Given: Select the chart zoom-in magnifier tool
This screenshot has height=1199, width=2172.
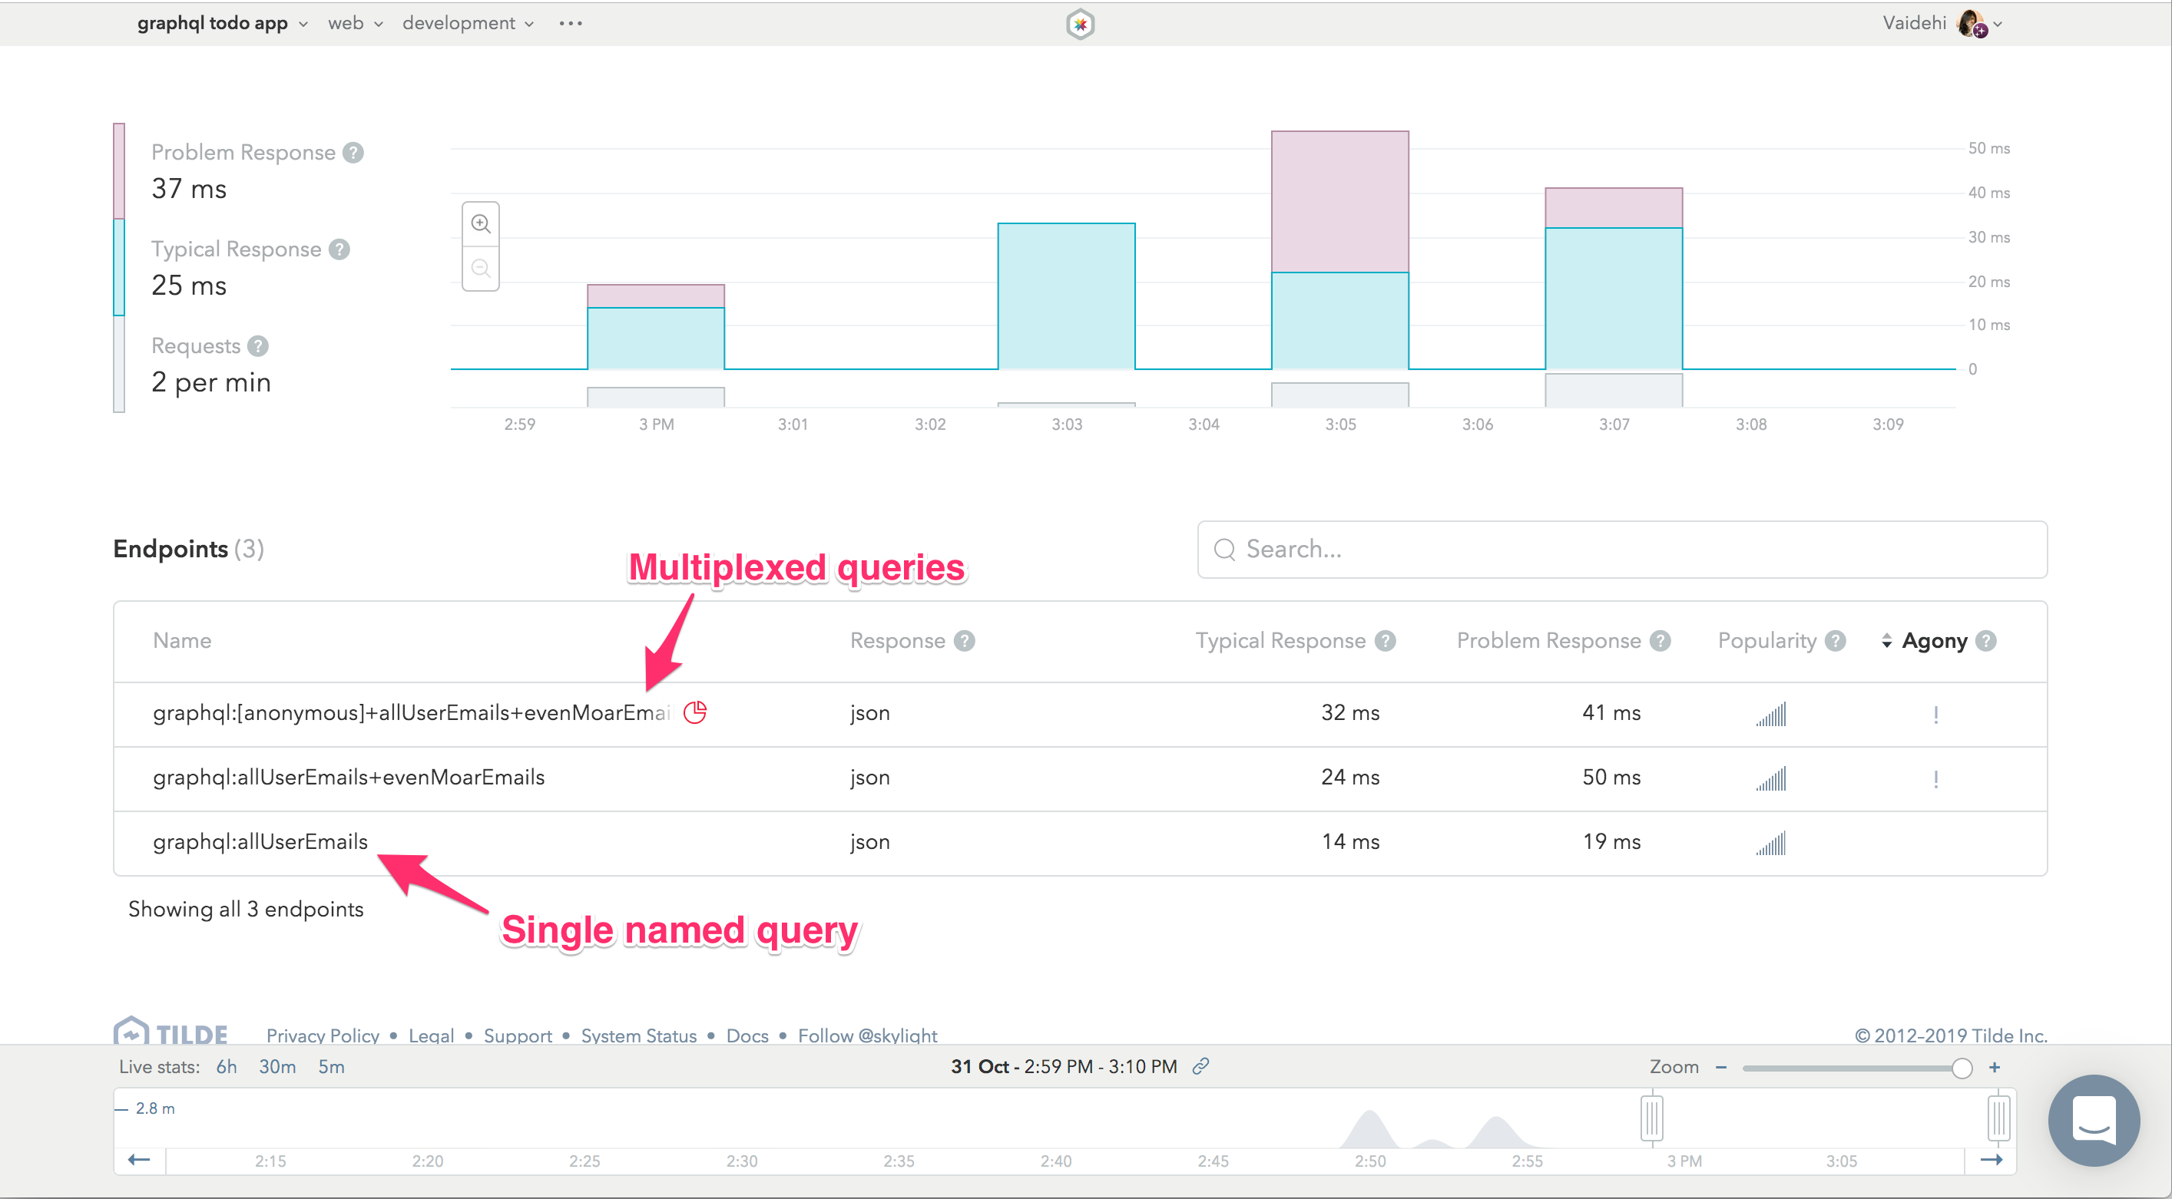Looking at the screenshot, I should (481, 223).
